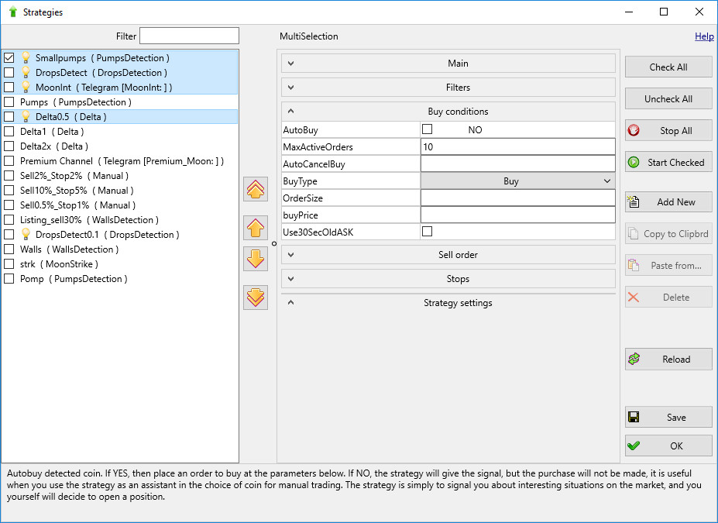Screen dimensions: 718x523
Task: Tick the Walls strategy checkbox
Action: coord(9,249)
